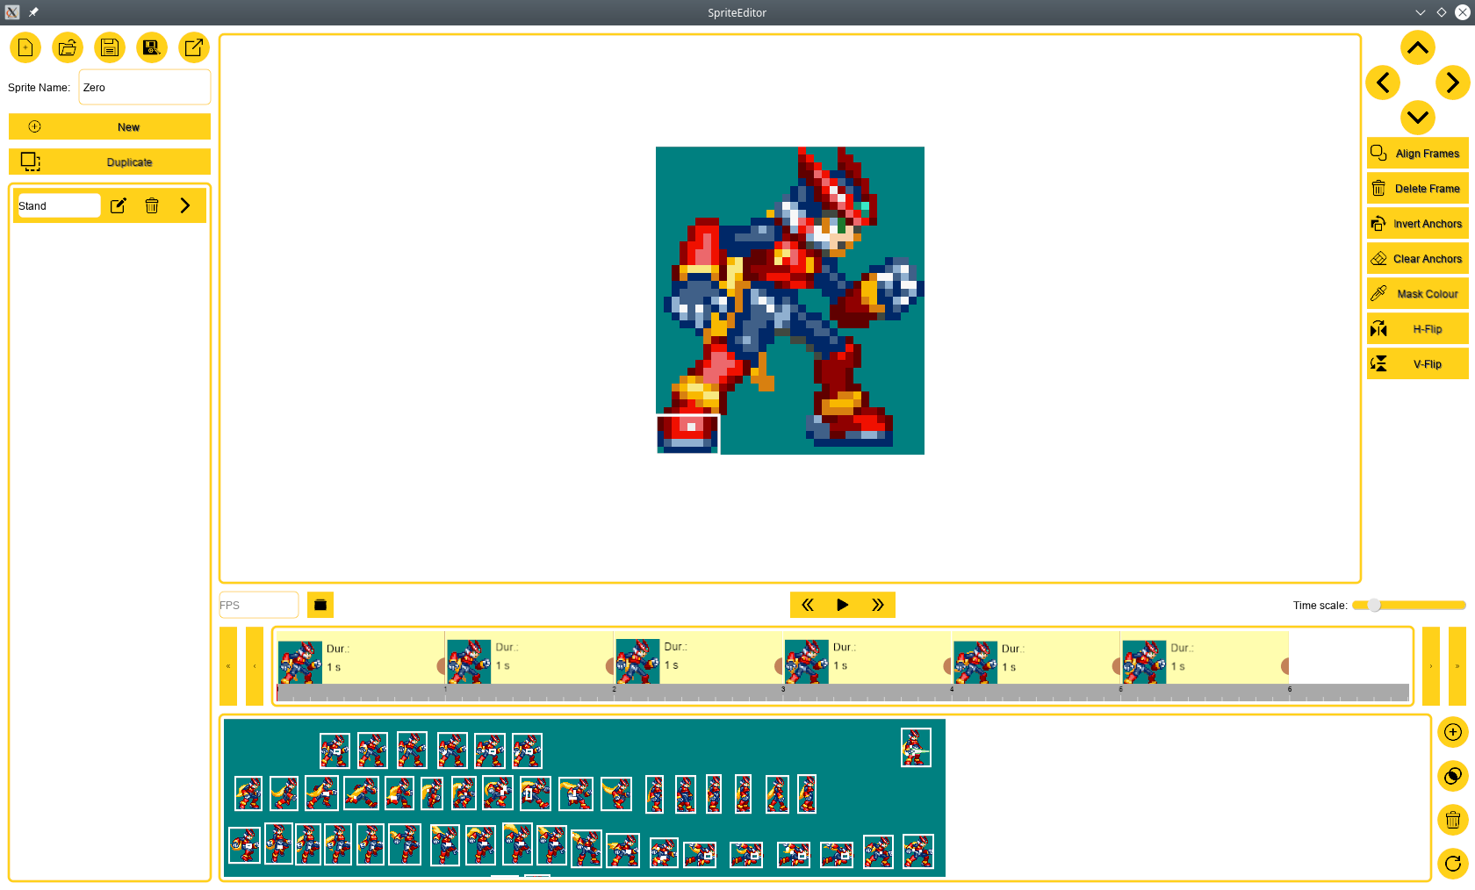Select the third timeline frame thumbnail
This screenshot has width=1475, height=890.
tap(637, 662)
